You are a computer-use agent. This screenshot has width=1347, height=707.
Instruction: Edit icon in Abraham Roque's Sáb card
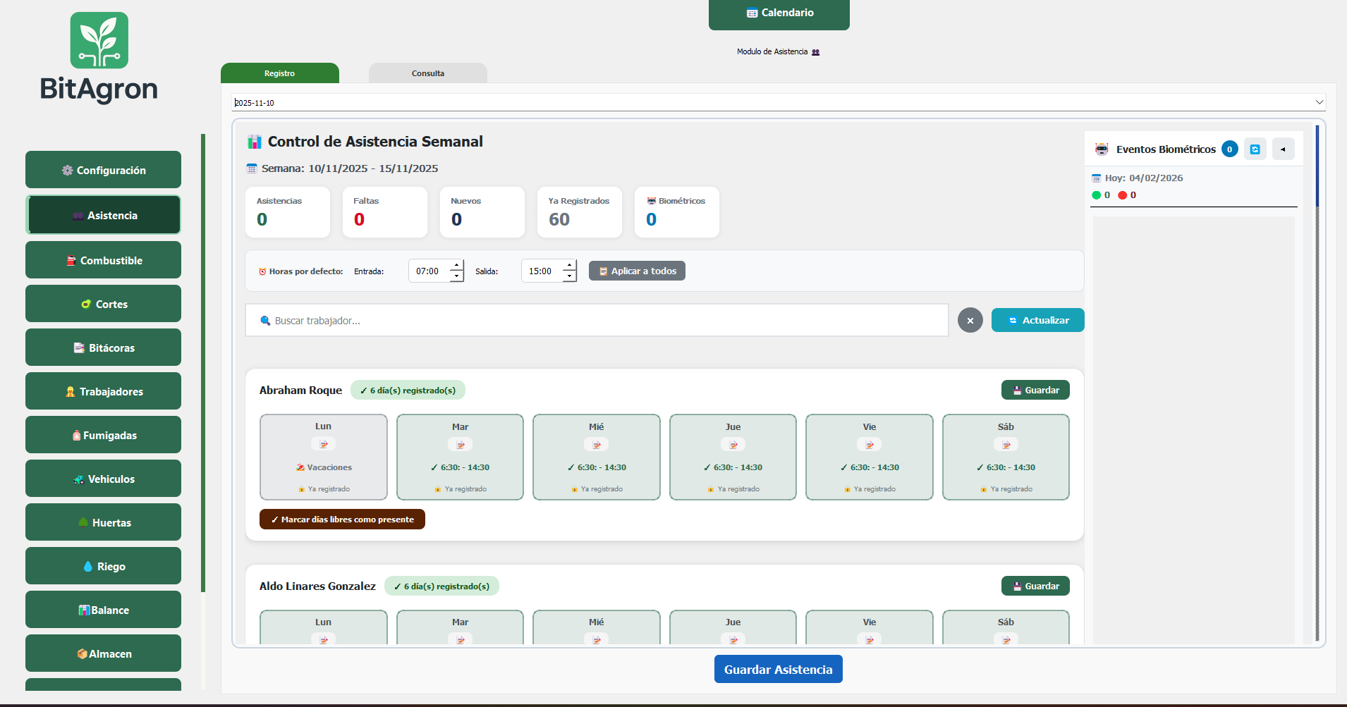point(1006,445)
